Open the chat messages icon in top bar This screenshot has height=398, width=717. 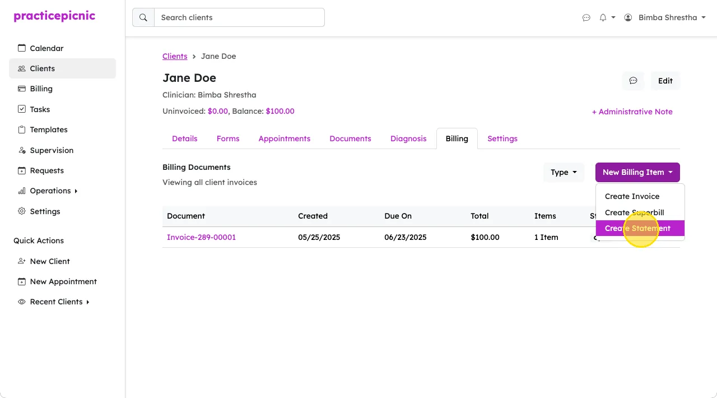click(586, 18)
